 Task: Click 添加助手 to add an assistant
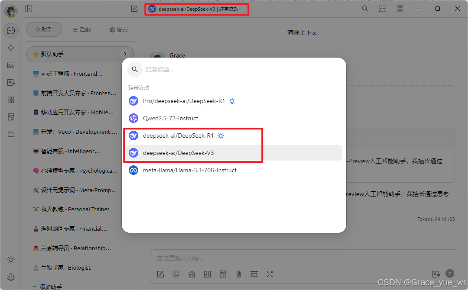tap(47, 287)
